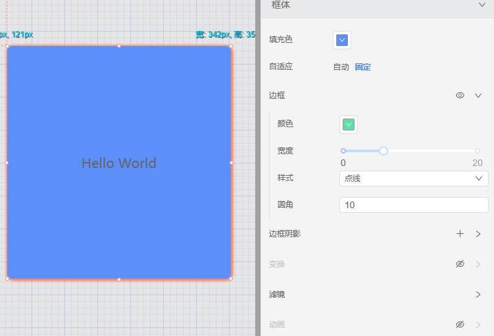Open the 样式 dropdown showing 点线
Screen dimensions: 494x336
click(x=413, y=179)
